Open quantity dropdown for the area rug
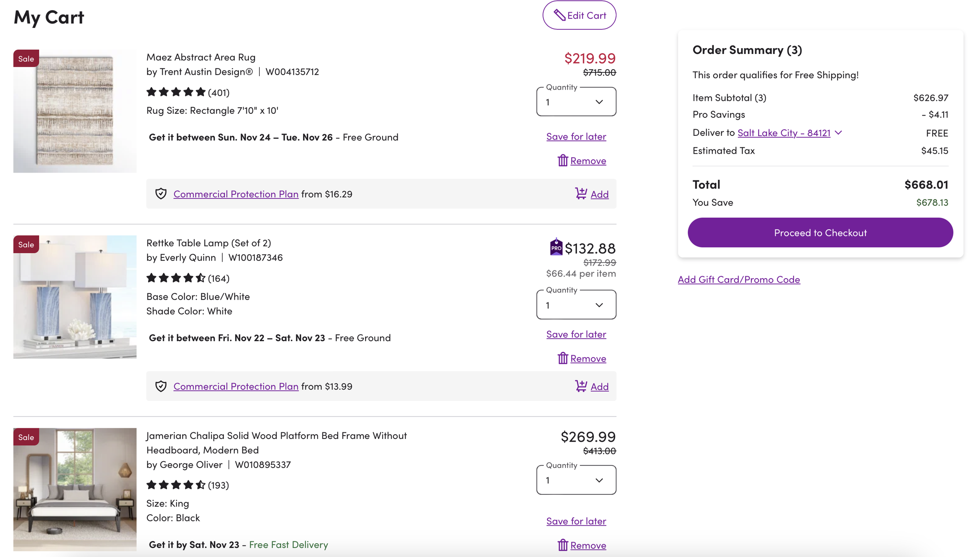 pos(576,102)
